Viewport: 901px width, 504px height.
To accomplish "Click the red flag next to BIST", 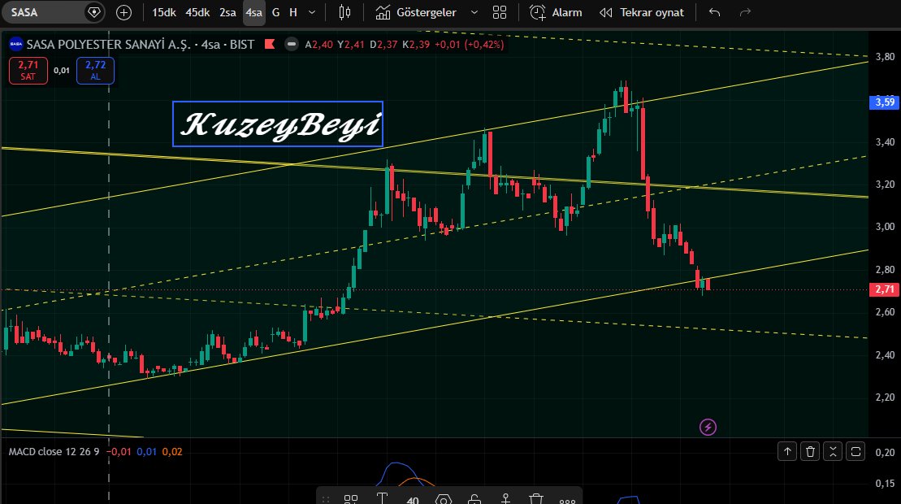I will coord(270,44).
